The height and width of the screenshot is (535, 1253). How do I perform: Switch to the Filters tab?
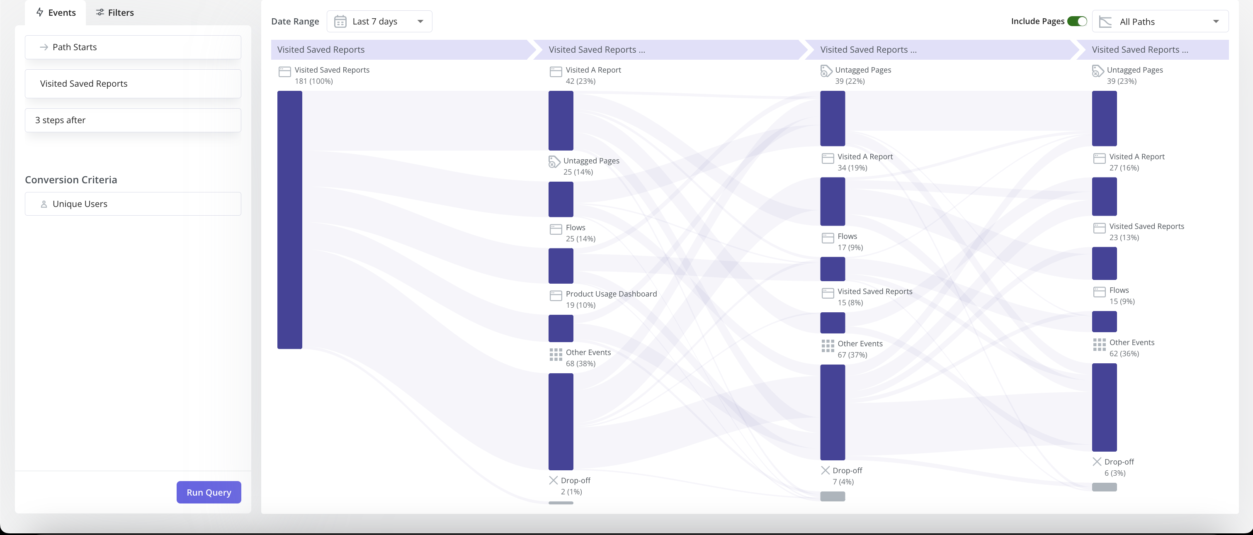pos(115,12)
